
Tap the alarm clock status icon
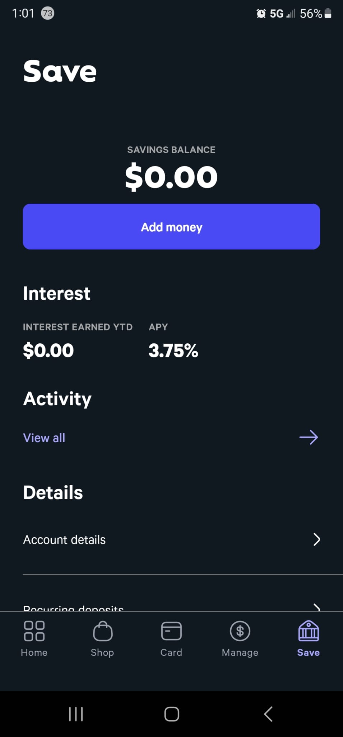(x=261, y=14)
